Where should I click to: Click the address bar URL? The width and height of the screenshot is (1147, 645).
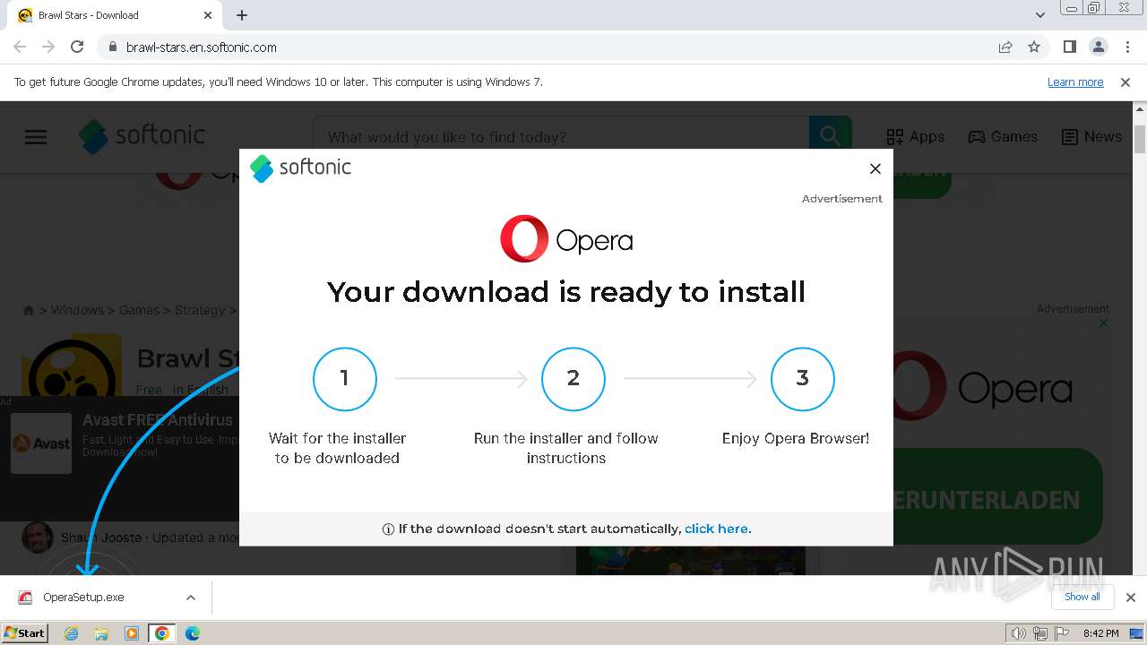(202, 47)
